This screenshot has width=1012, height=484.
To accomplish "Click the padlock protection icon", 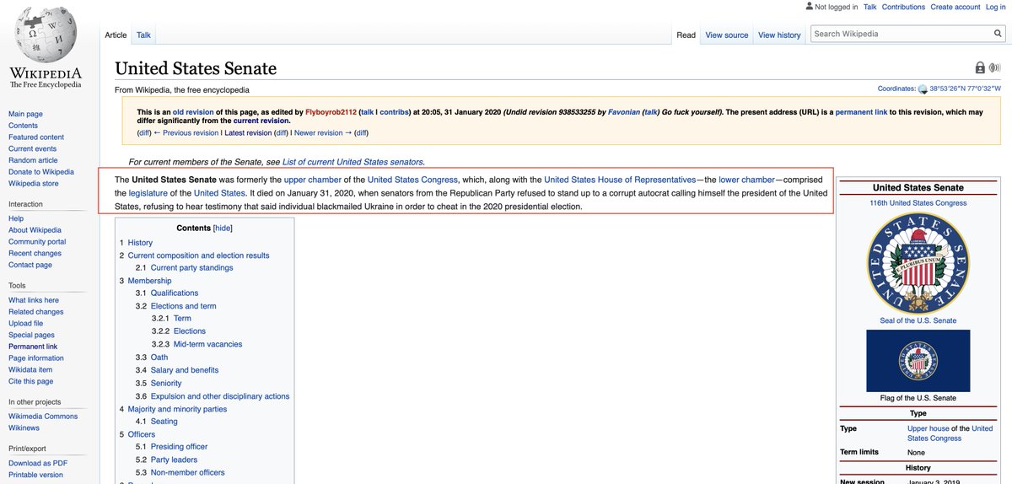I will coord(980,68).
